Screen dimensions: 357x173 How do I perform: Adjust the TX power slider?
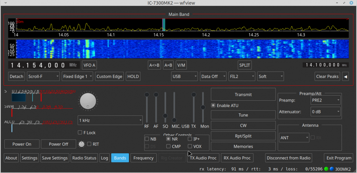click(194, 107)
